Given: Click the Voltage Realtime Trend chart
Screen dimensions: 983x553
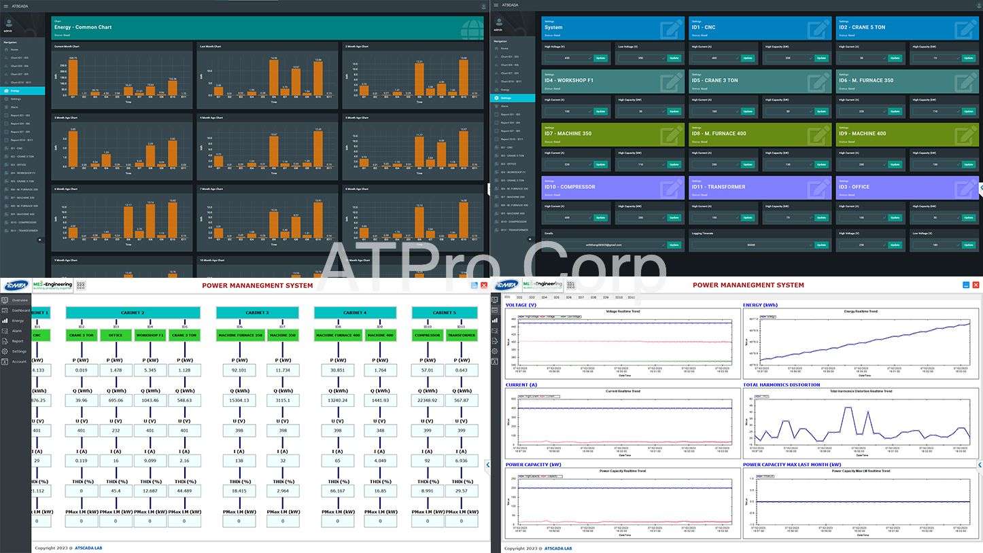Looking at the screenshot, I should (x=623, y=344).
